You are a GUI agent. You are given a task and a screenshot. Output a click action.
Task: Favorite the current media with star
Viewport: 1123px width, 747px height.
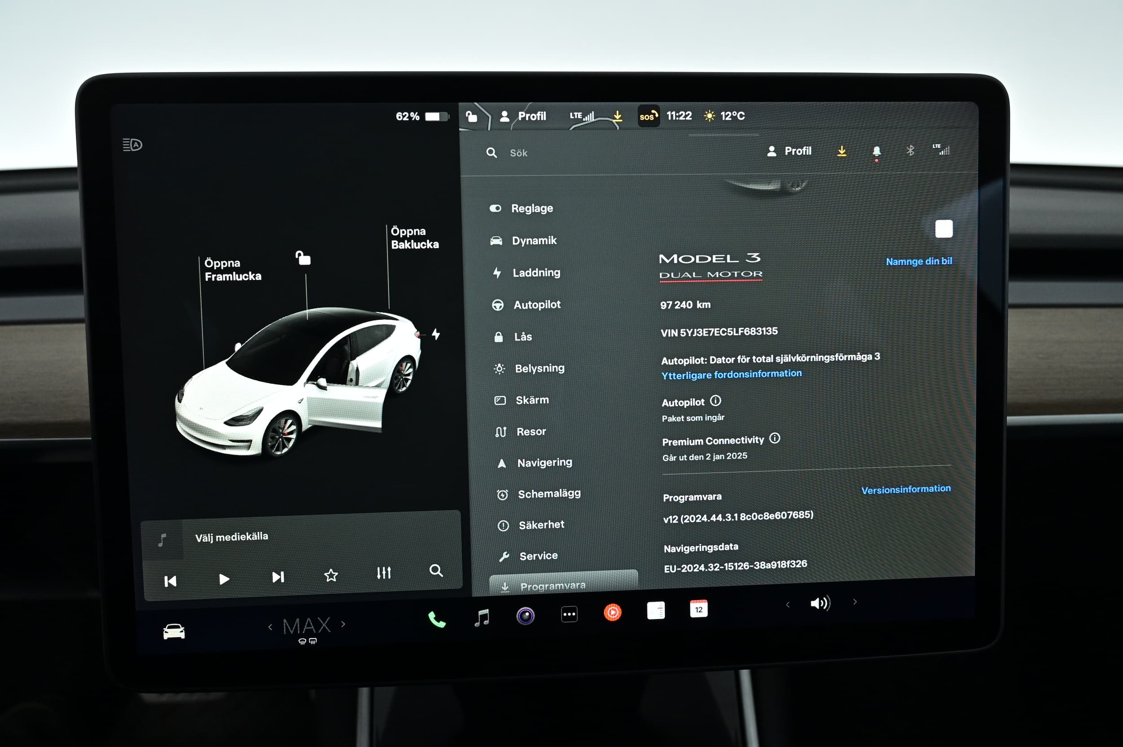331,575
